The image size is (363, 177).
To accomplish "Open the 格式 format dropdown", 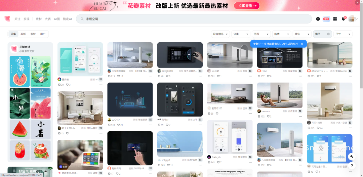I will coord(282,34).
